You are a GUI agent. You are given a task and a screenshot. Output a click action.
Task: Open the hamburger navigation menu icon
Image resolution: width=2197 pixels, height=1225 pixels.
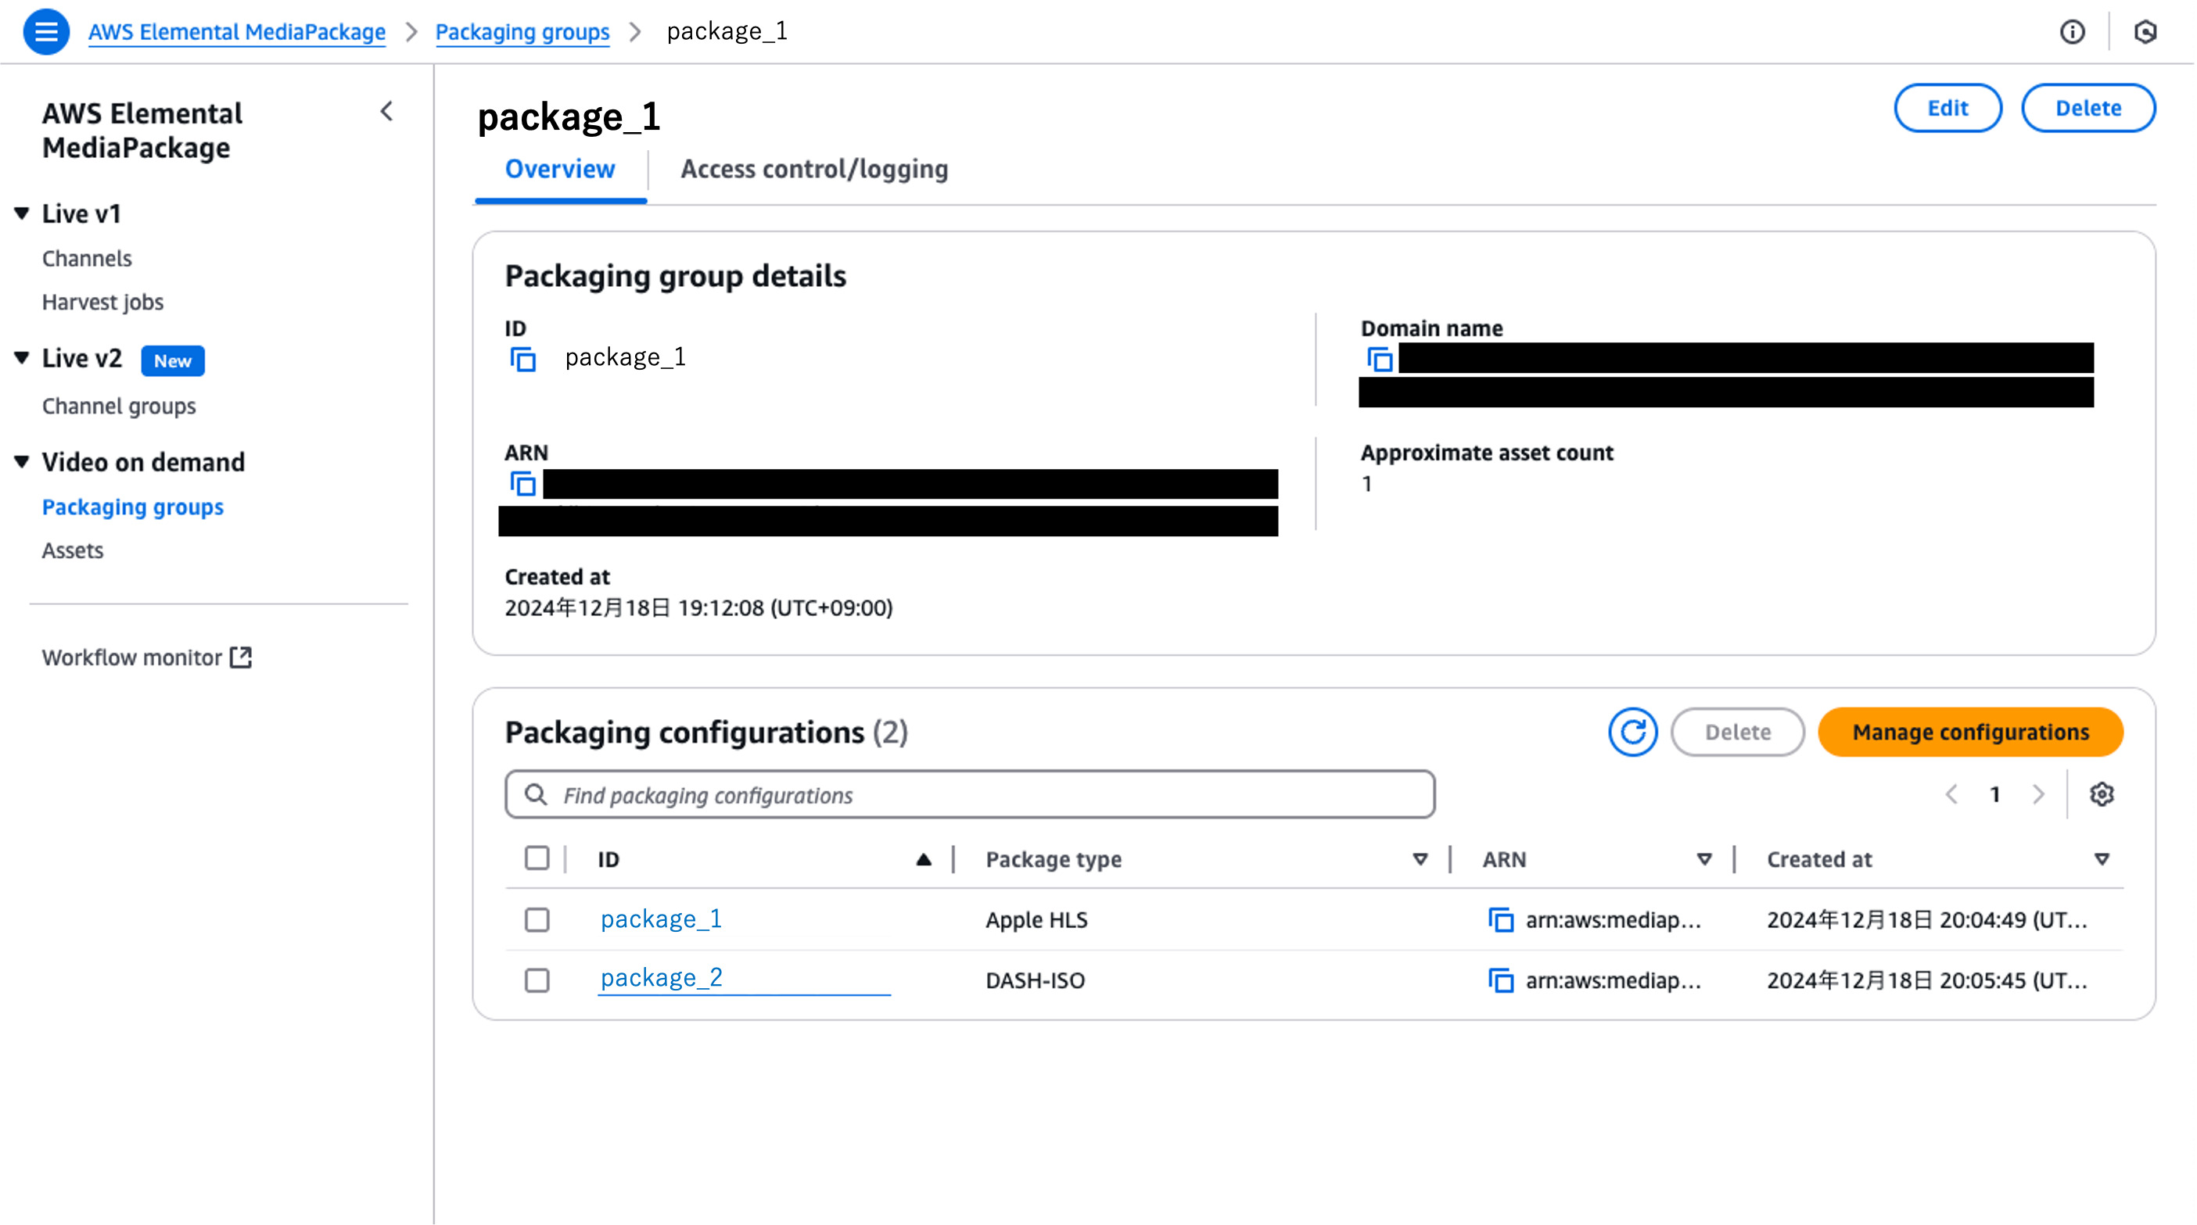(46, 31)
